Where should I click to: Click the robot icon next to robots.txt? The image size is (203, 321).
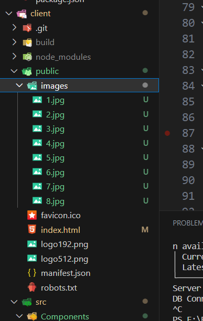click(32, 287)
